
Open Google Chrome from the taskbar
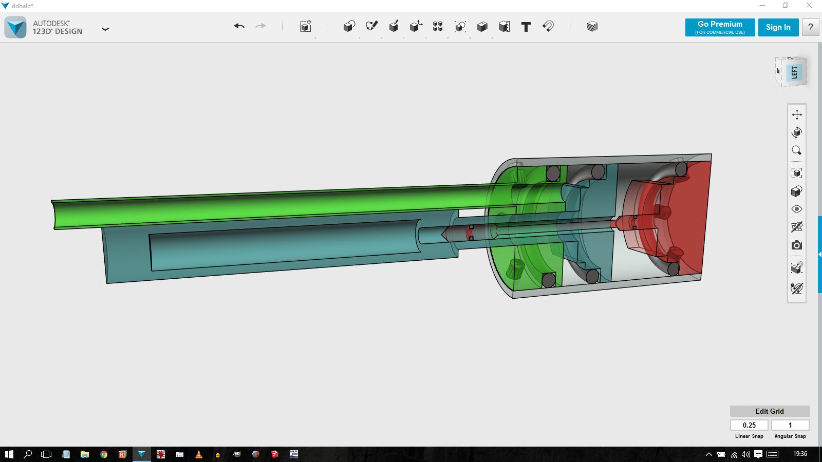[x=104, y=454]
